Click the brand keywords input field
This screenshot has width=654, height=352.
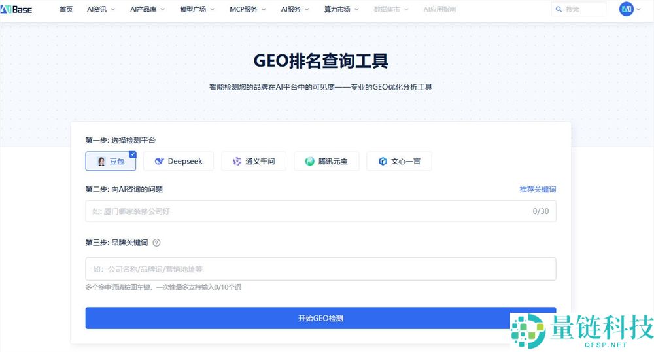click(x=320, y=269)
